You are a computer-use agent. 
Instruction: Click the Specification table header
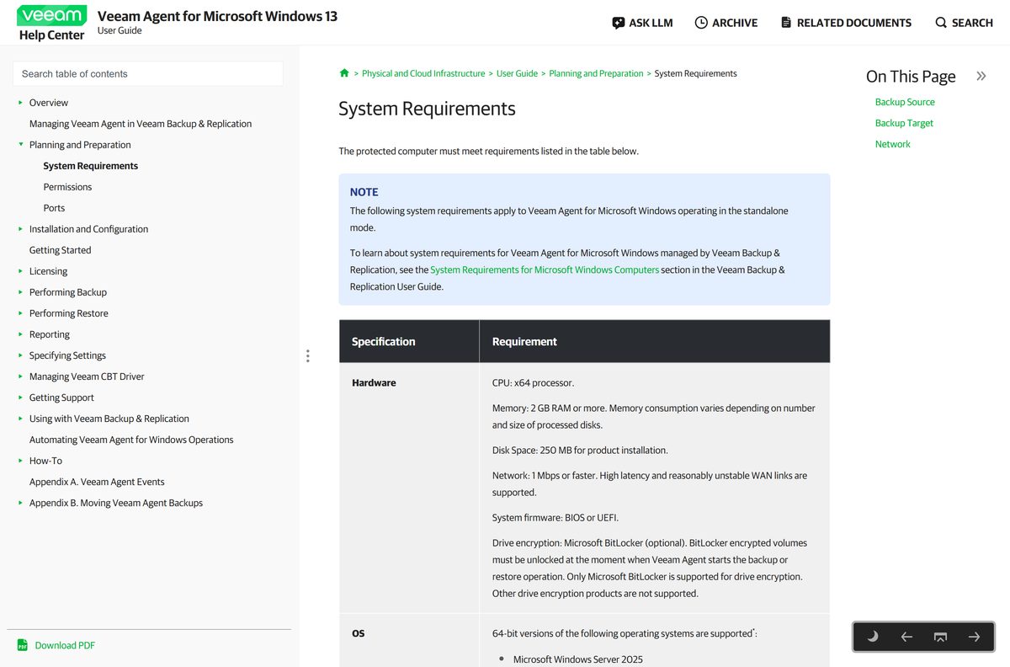tap(384, 341)
